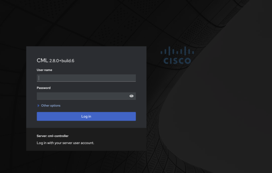Click the 'Log in with your server user account' message

(65, 143)
